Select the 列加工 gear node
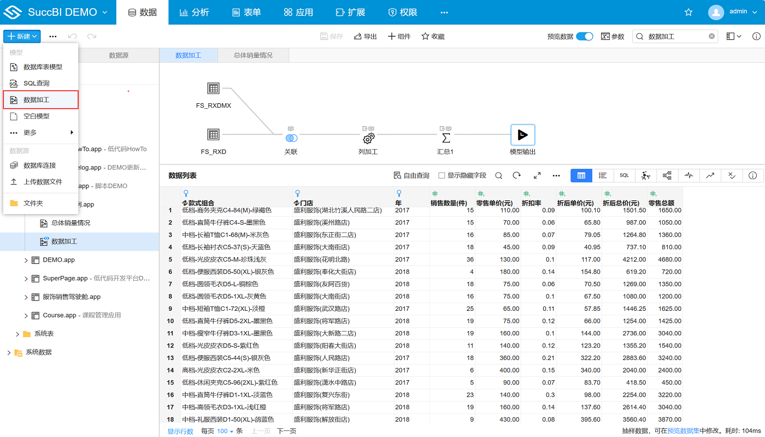 [368, 138]
